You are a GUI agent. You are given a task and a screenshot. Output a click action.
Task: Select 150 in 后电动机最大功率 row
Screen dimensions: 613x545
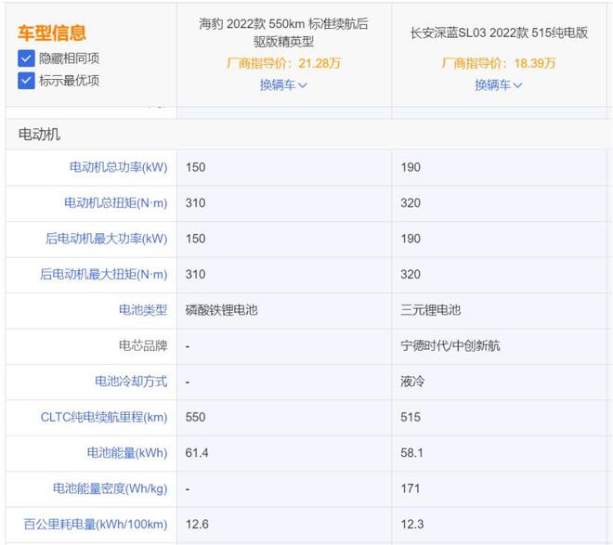[x=195, y=239]
